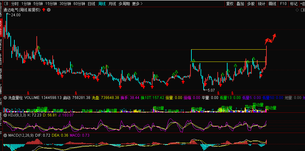
Task: Click the 洗盘: 739648.38 value
Action: click(x=105, y=98)
